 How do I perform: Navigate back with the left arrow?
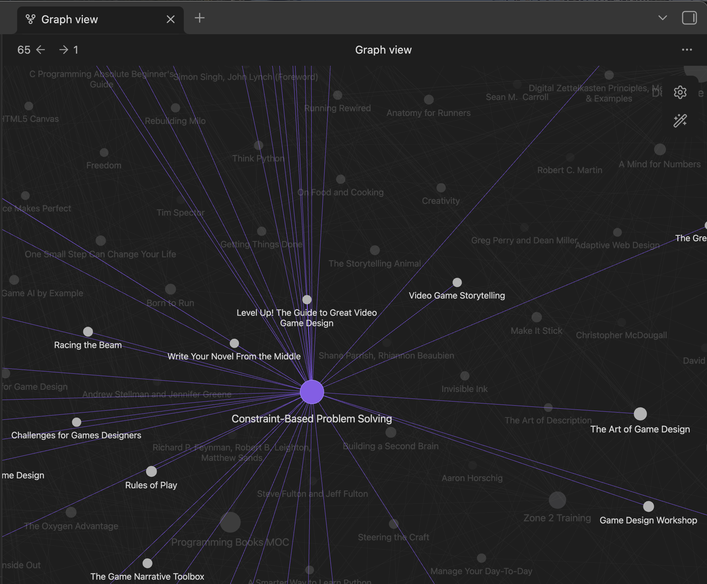(41, 50)
